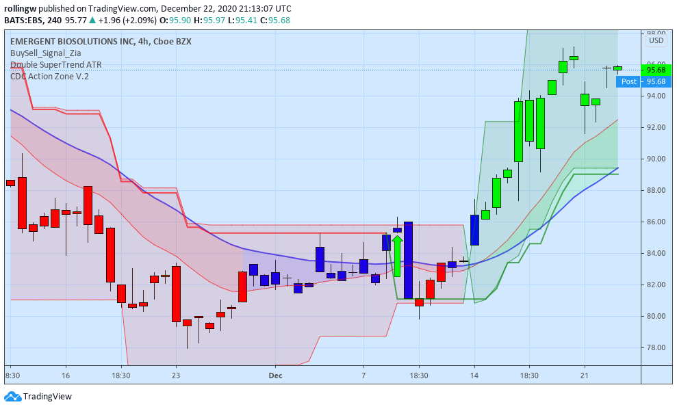The height and width of the screenshot is (409, 677).
Task: Click the Emergent Biosolutions Inc chart title
Action: click(x=101, y=42)
